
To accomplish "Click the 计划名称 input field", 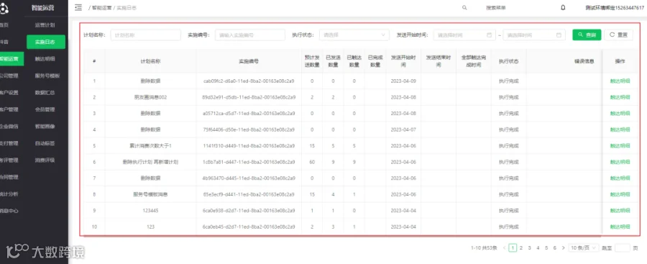I will coord(146,35).
